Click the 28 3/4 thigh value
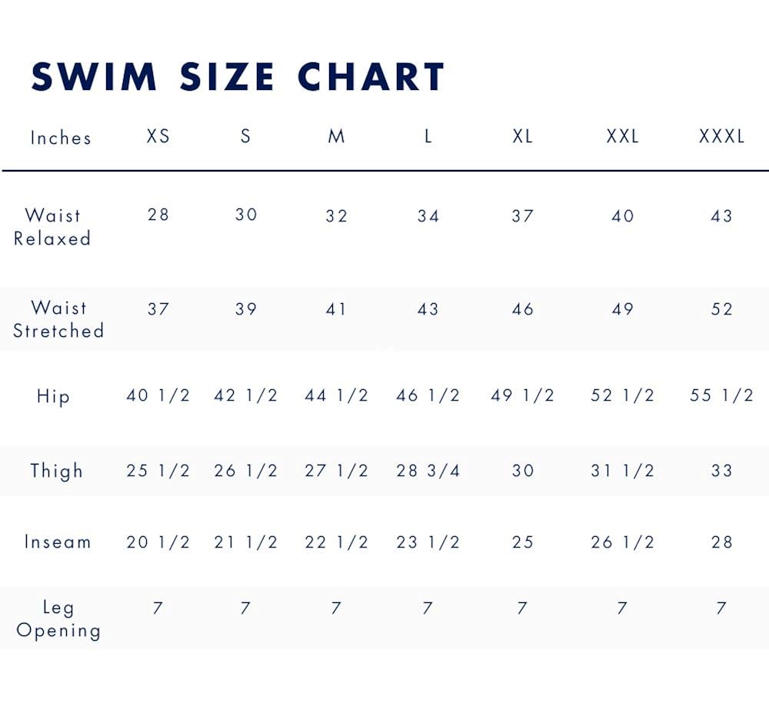The width and height of the screenshot is (769, 703). [x=428, y=471]
